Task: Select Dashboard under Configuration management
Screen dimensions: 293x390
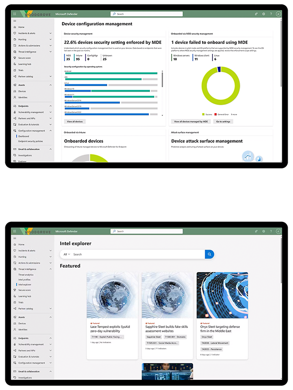Action: point(23,136)
